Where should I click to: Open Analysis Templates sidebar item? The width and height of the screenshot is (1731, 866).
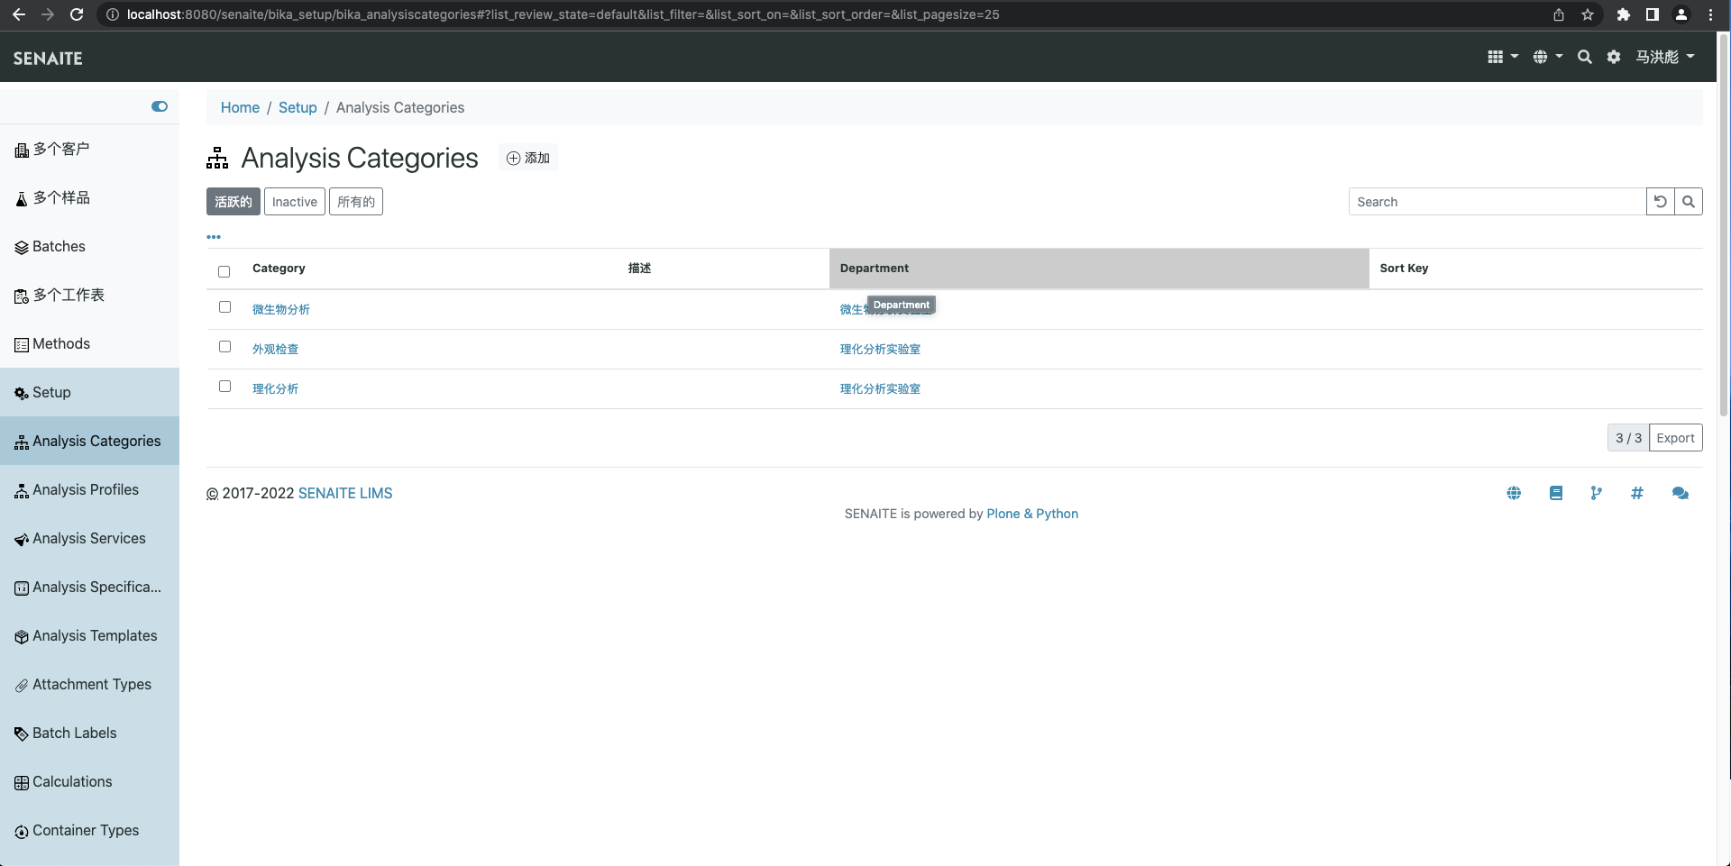89,635
